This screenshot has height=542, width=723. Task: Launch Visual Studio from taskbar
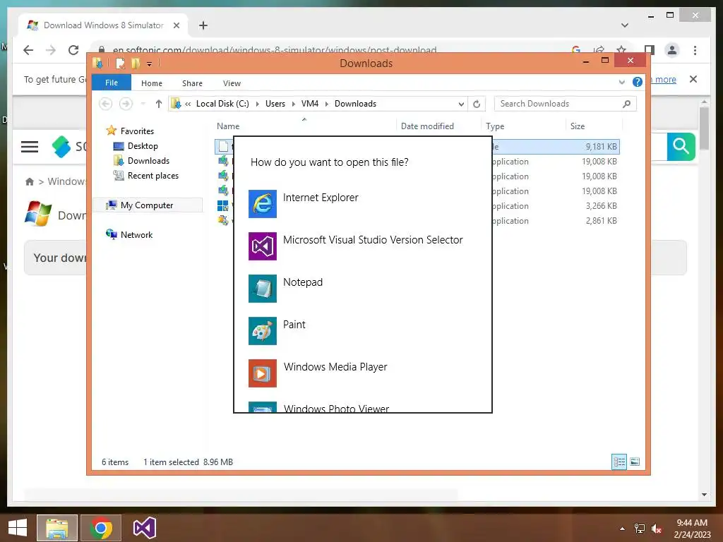(x=144, y=528)
